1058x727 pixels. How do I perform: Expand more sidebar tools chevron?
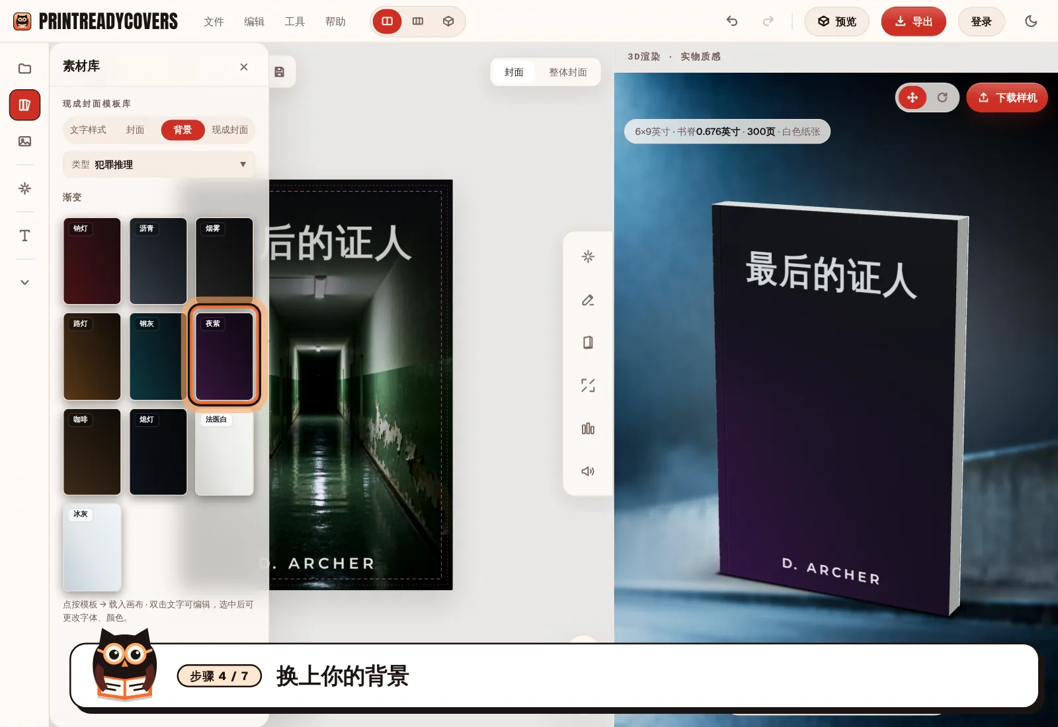(x=24, y=282)
